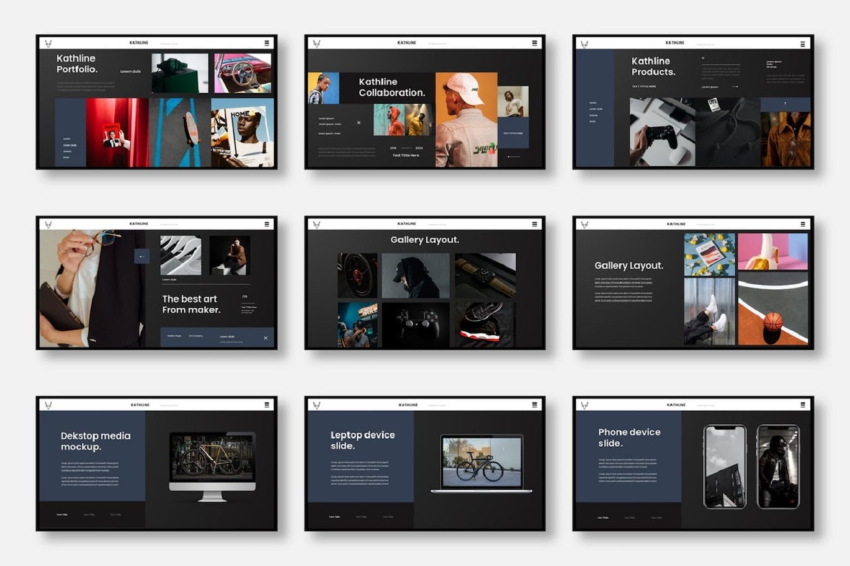Open hamburger menu on Kathline Products slide

(x=802, y=44)
